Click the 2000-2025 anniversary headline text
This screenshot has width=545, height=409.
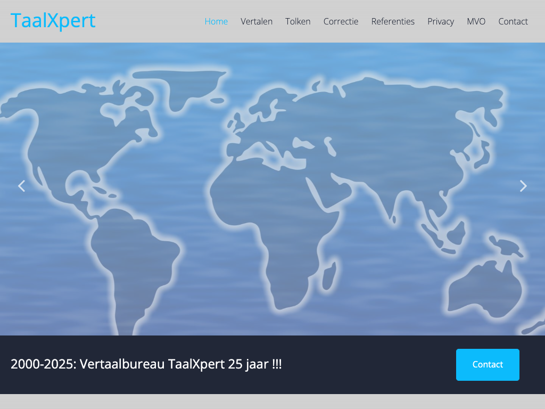pyautogui.click(x=146, y=364)
